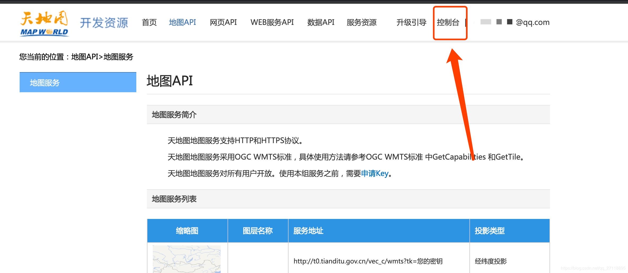The height and width of the screenshot is (273, 628).
Task: Click the 缩略图 column header
Action: [x=187, y=231]
